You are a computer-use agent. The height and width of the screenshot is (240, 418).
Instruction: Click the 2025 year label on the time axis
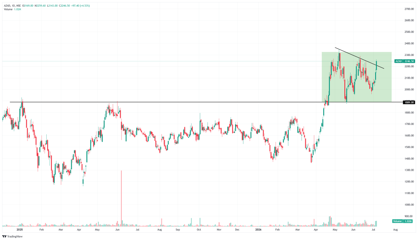coord(20,230)
